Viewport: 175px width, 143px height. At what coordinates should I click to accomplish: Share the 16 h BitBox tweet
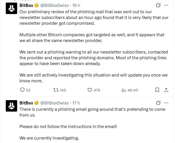pyautogui.click(x=166, y=90)
